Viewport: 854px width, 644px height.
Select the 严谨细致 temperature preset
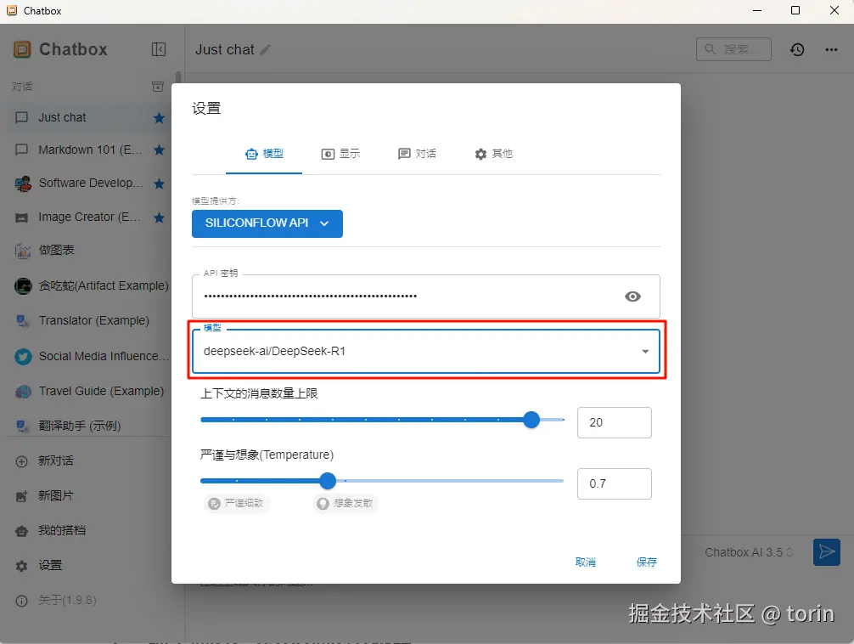tap(236, 503)
